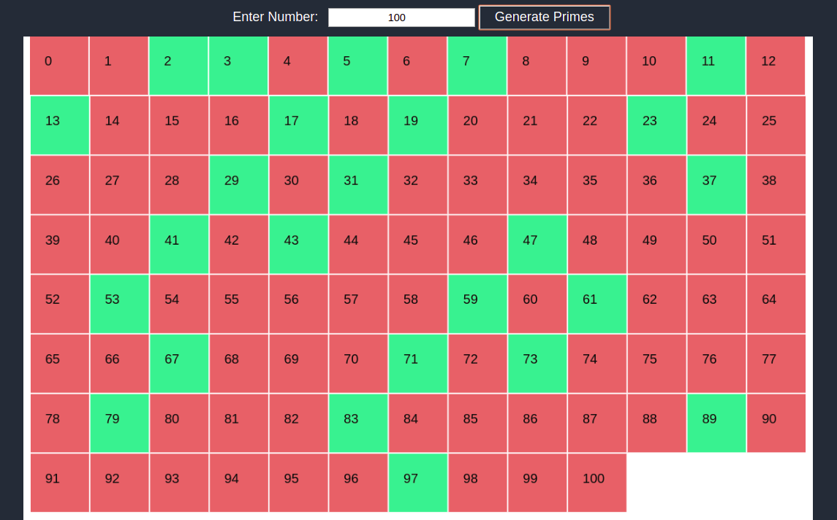This screenshot has width=837, height=520.
Task: Click the red tile 50
Action: (716, 245)
